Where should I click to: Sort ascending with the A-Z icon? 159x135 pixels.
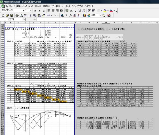75,15
